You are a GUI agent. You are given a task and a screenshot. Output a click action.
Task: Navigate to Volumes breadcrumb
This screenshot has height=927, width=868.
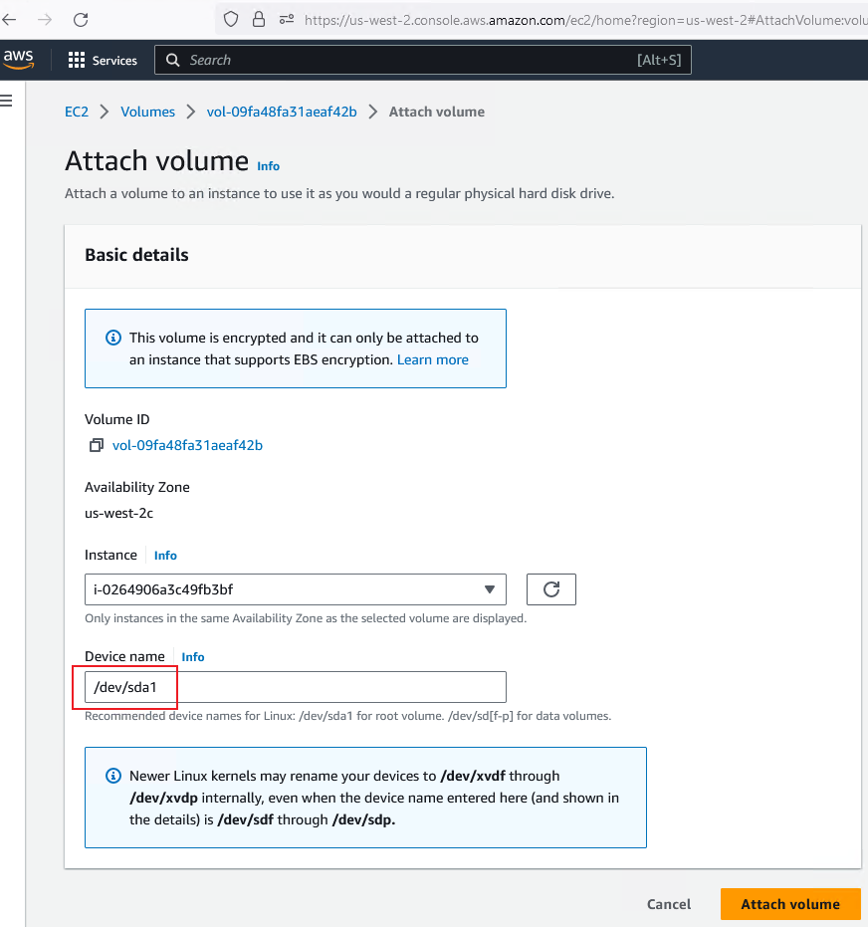[147, 112]
